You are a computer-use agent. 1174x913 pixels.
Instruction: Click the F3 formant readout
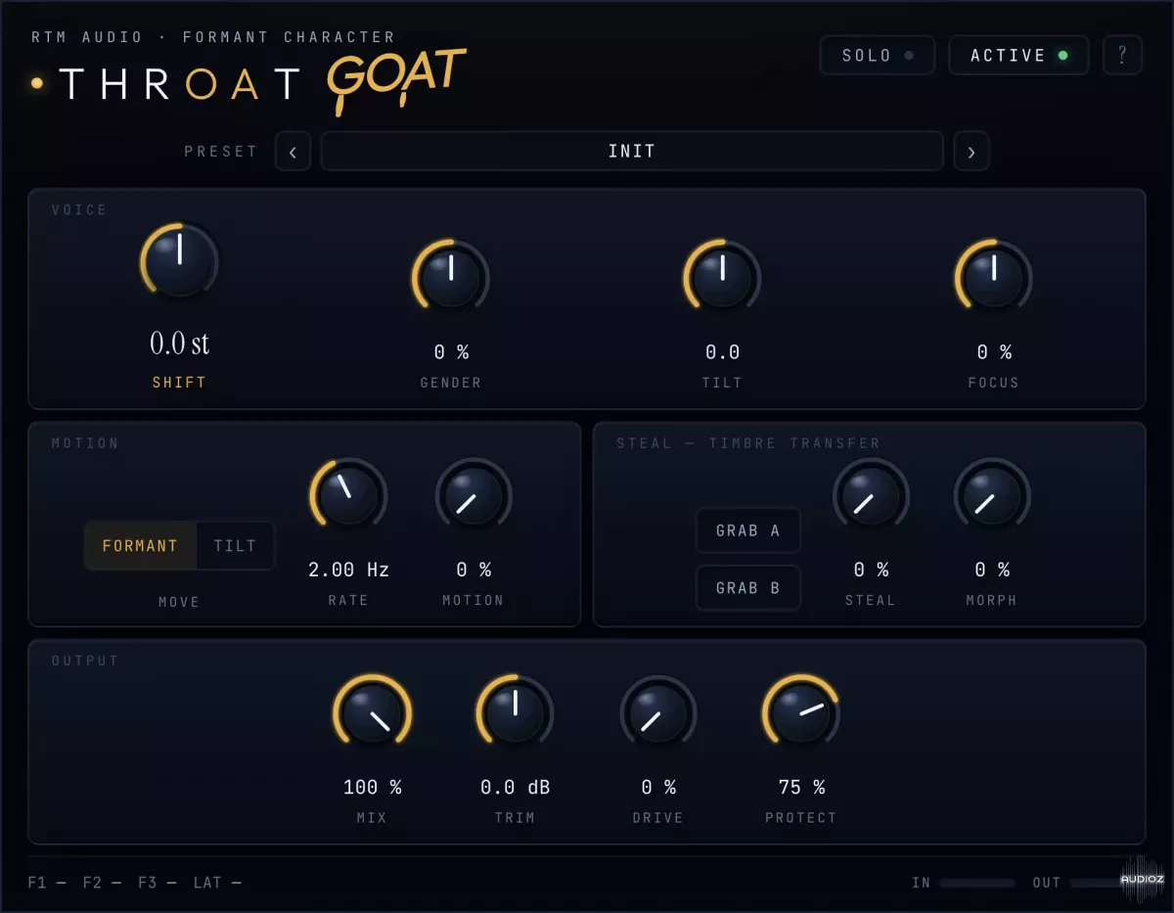pyautogui.click(x=157, y=883)
